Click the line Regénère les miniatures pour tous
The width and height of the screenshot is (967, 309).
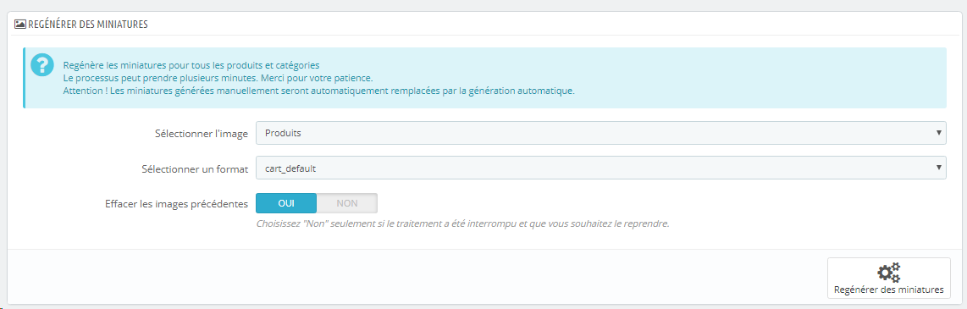click(x=191, y=64)
